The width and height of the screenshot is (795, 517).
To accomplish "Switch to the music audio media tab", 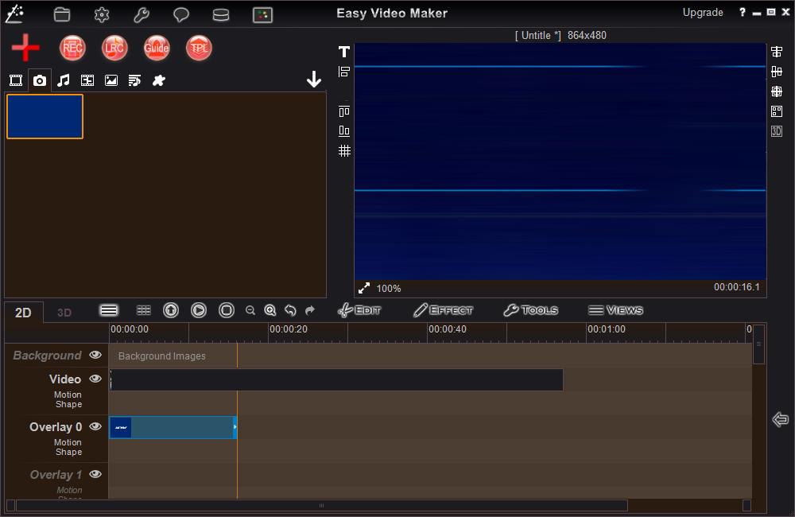I will click(x=64, y=80).
